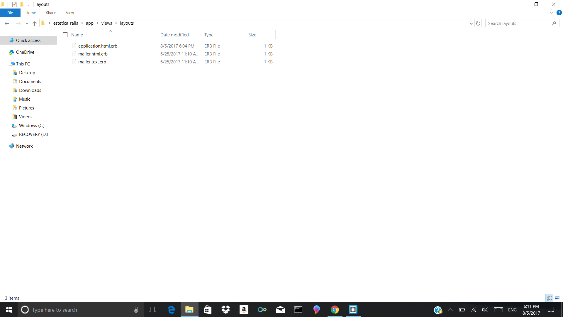Switch to Details view icon
This screenshot has height=317, width=563.
click(x=550, y=298)
